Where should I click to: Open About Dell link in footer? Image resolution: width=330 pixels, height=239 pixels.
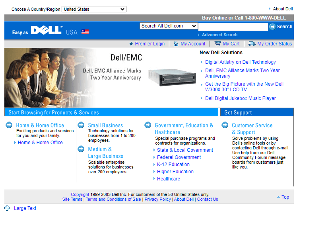pos(184,199)
